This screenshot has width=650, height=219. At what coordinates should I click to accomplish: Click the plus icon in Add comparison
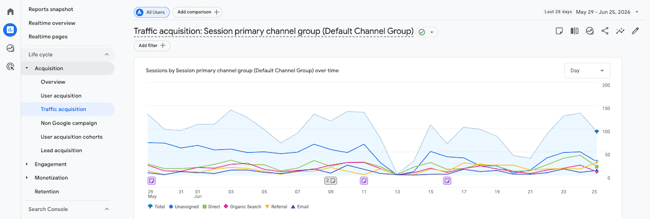[216, 12]
